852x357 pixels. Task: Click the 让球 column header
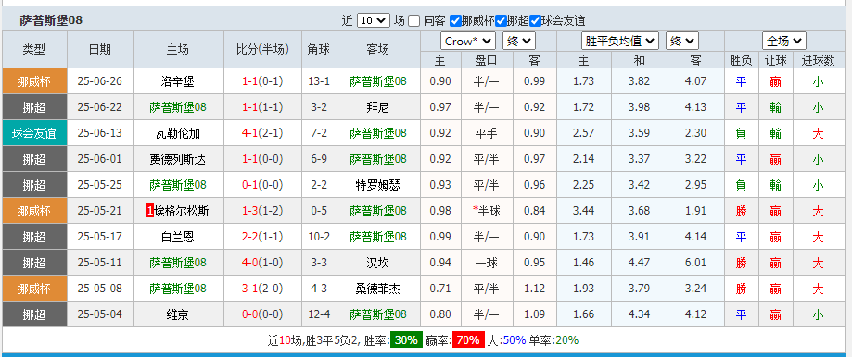[x=775, y=61]
